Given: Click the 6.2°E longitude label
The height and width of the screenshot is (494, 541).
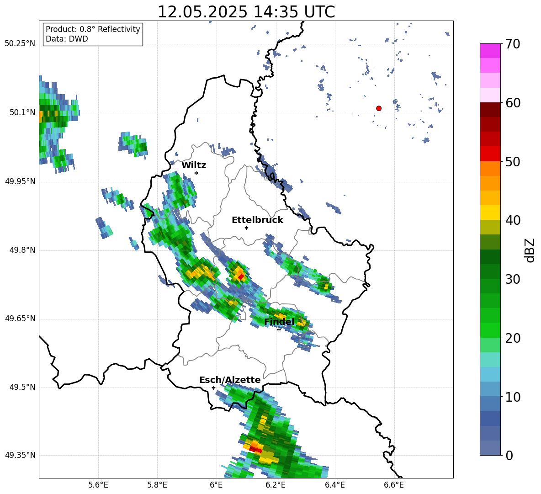Looking at the screenshot, I should [276, 485].
